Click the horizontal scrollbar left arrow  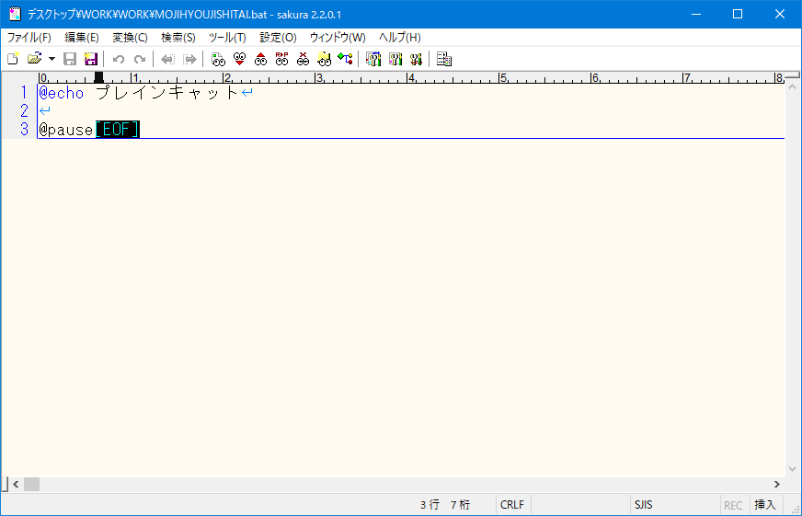point(16,484)
